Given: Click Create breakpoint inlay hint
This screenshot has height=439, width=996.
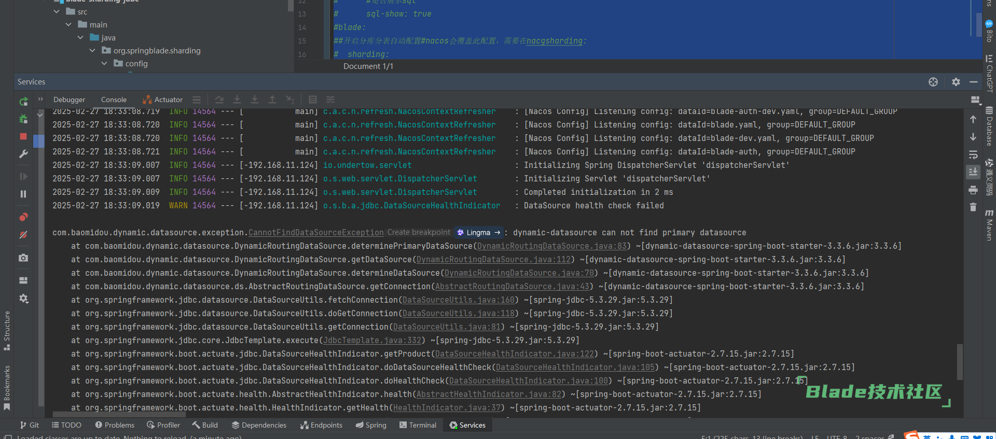Looking at the screenshot, I should 419,232.
